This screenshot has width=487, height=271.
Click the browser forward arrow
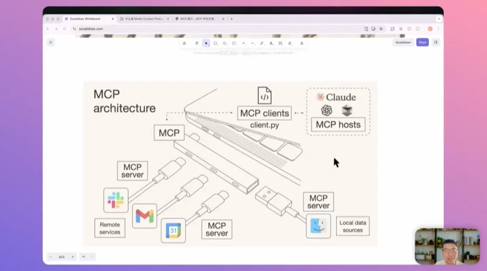[x=56, y=29]
